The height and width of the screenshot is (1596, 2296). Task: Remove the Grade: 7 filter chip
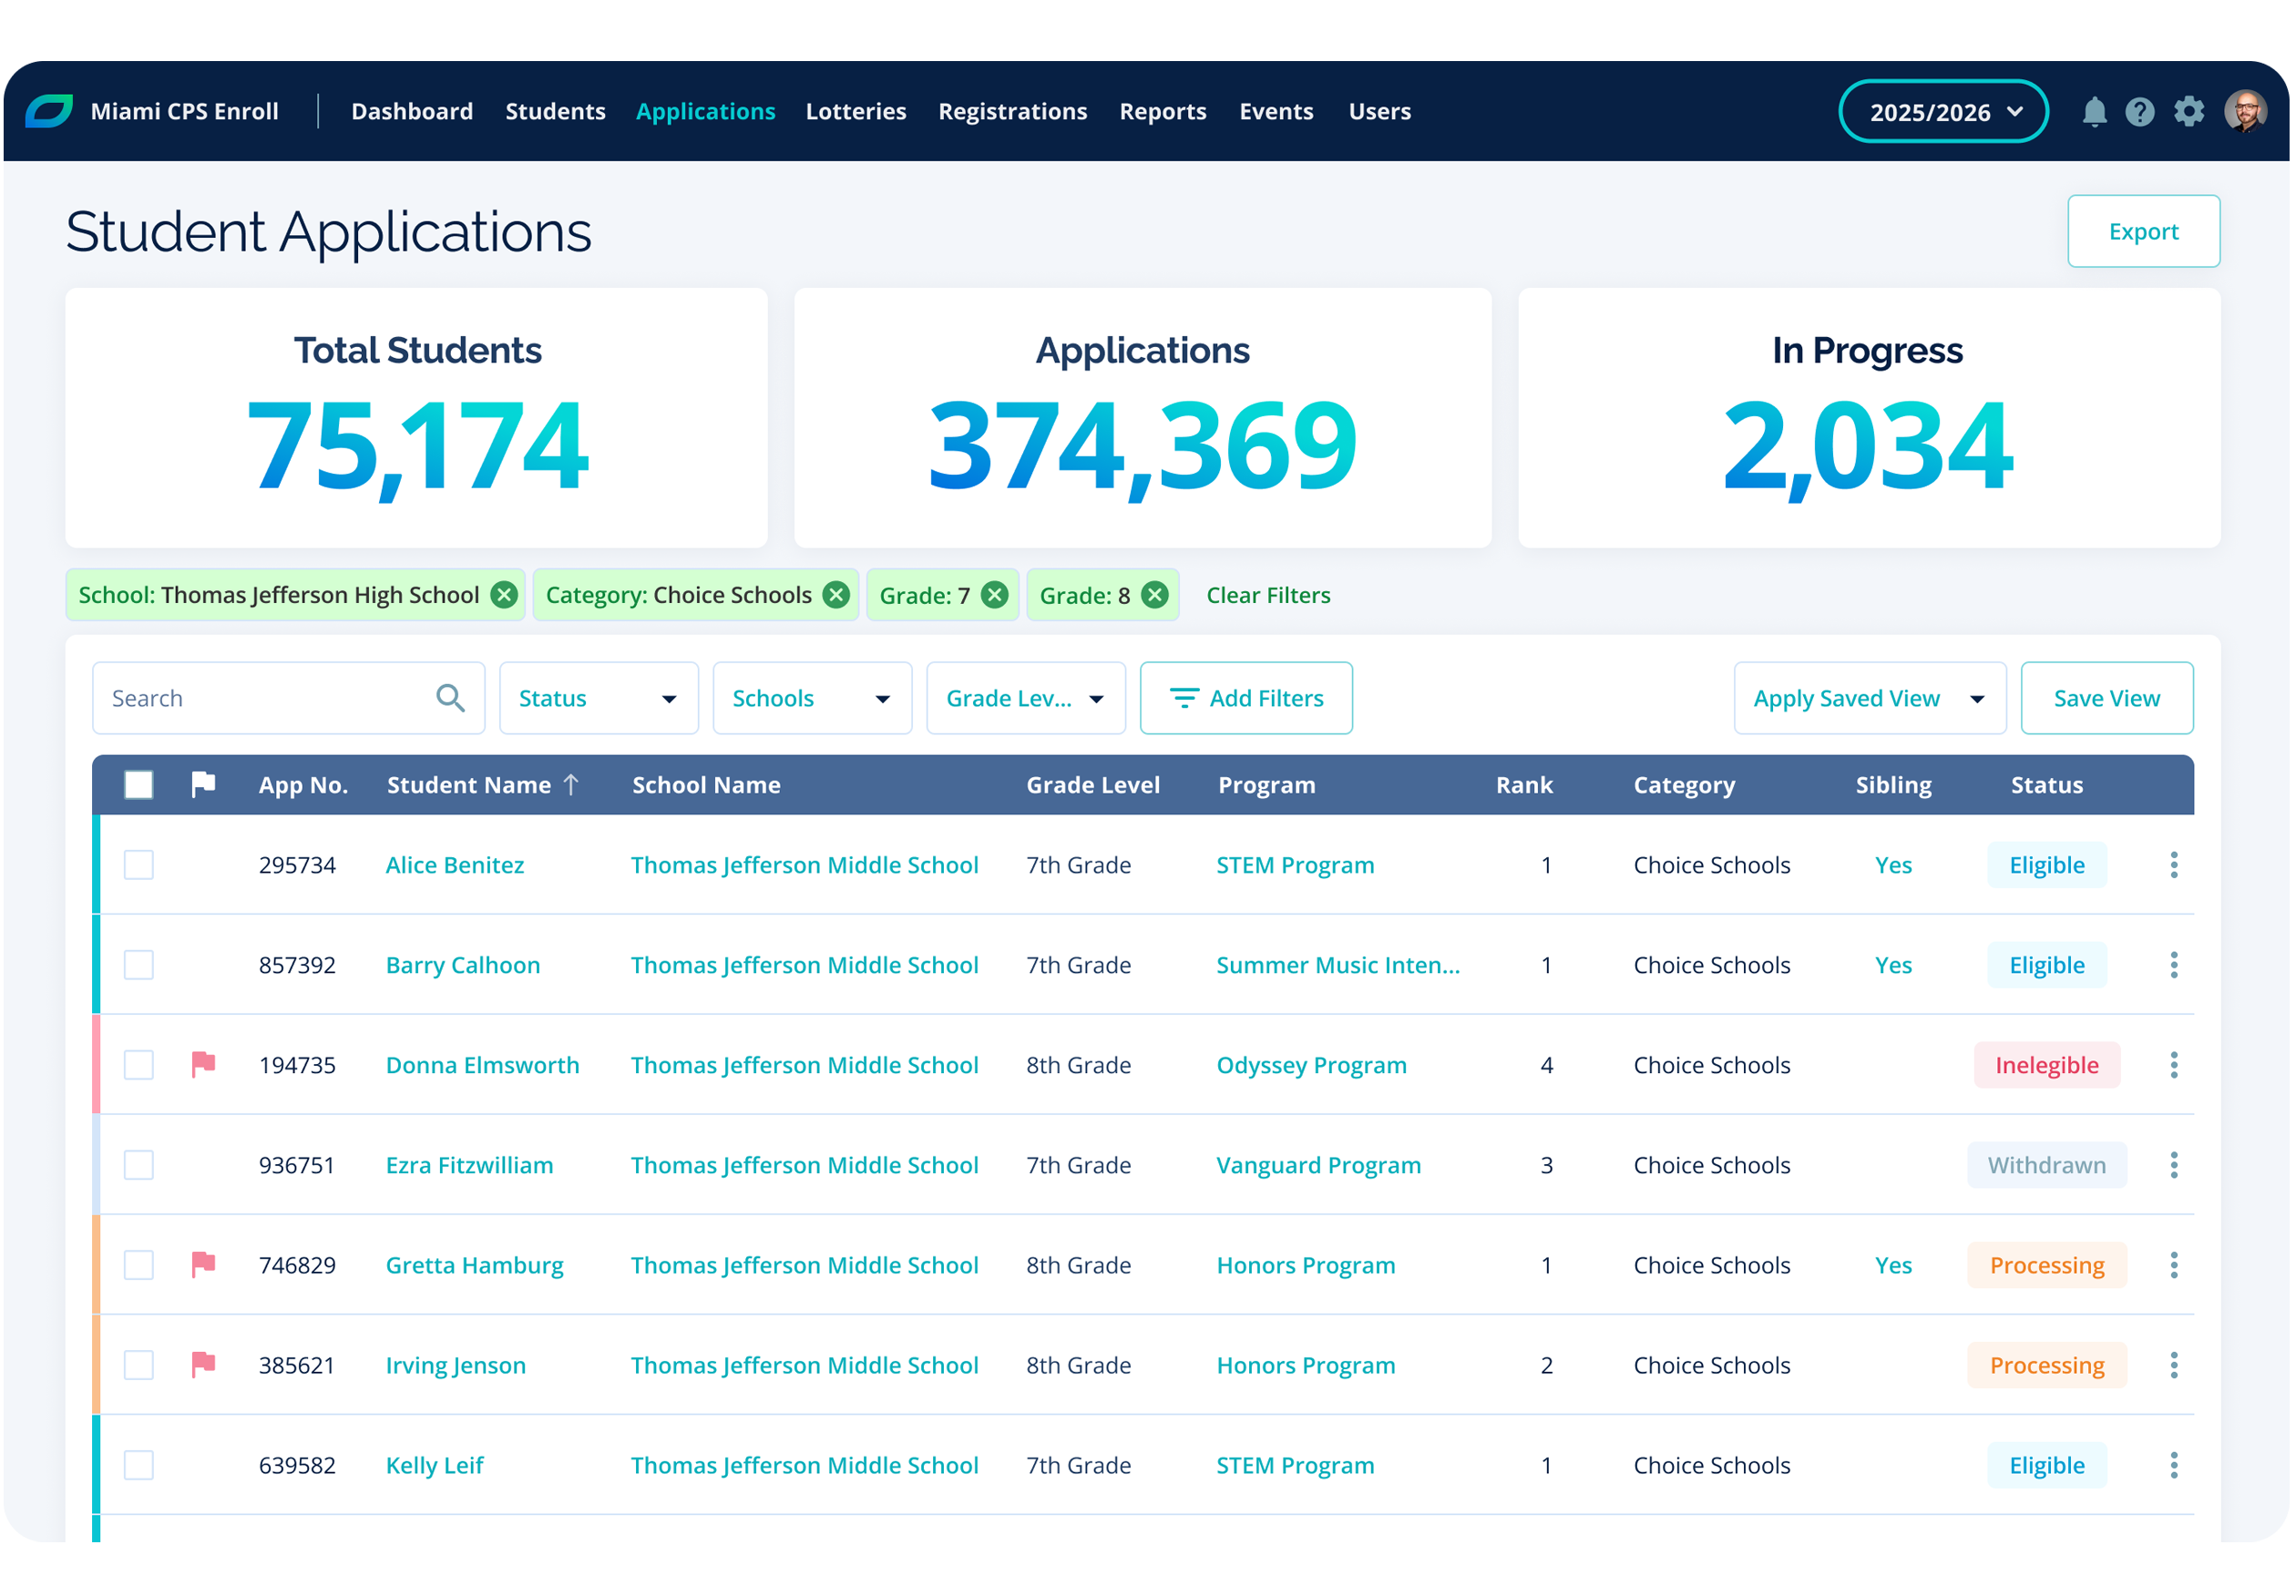click(x=994, y=595)
